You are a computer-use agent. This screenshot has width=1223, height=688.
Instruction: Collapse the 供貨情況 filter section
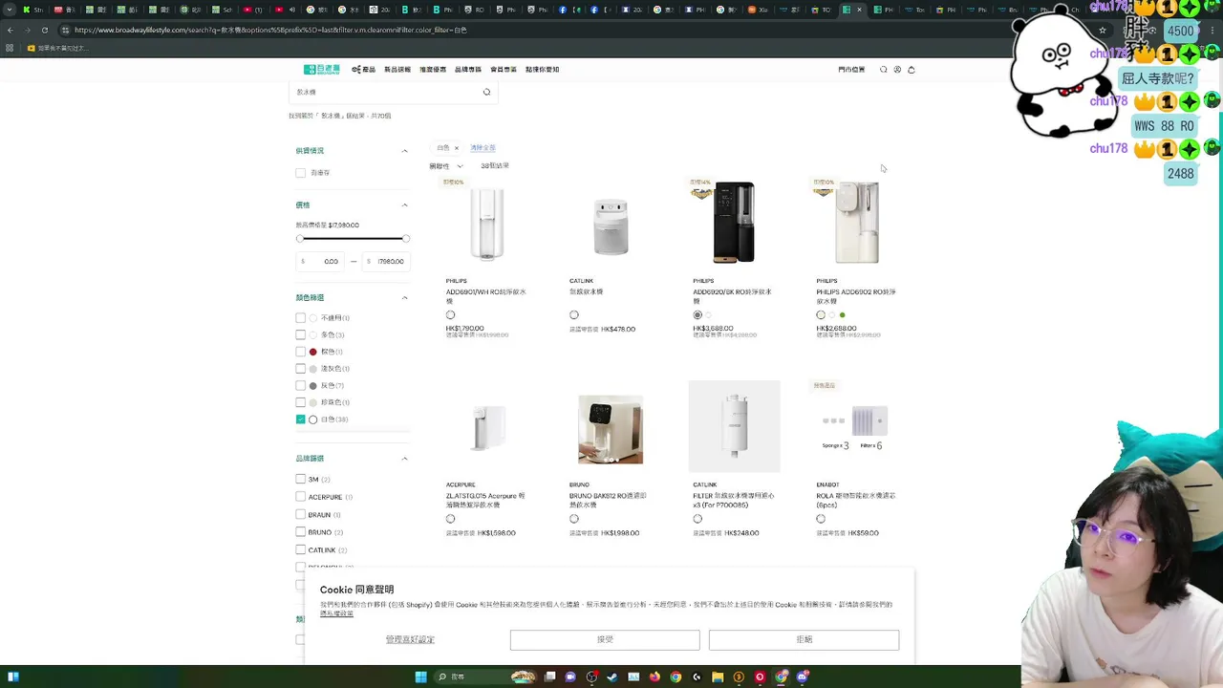tap(404, 151)
